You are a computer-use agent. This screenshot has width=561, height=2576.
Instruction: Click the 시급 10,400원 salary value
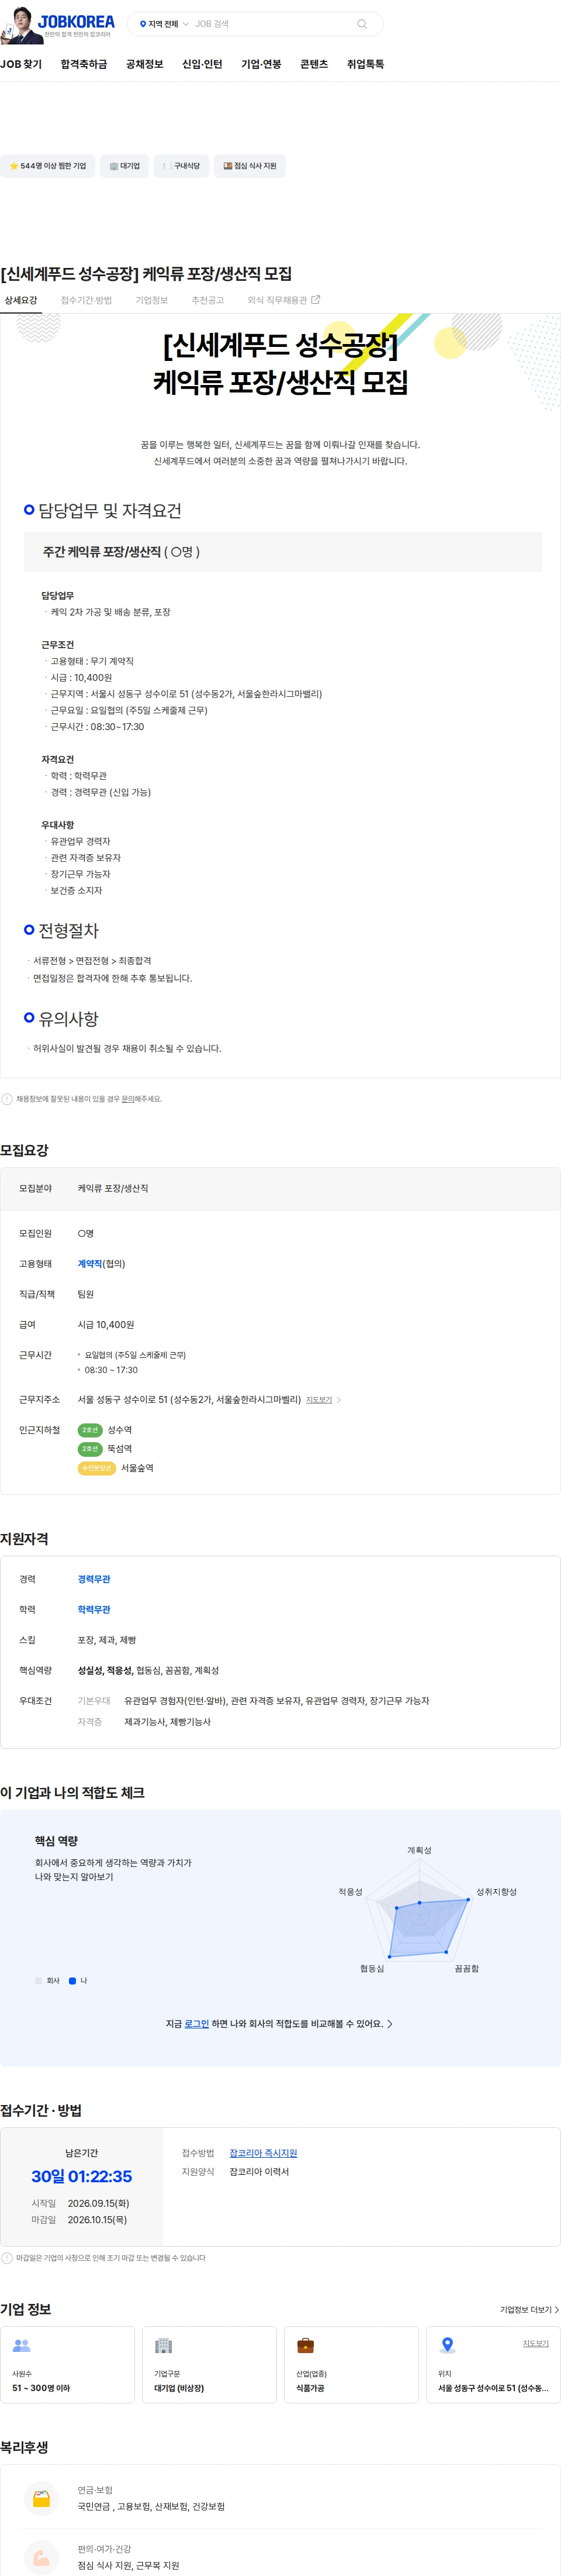tap(106, 1325)
